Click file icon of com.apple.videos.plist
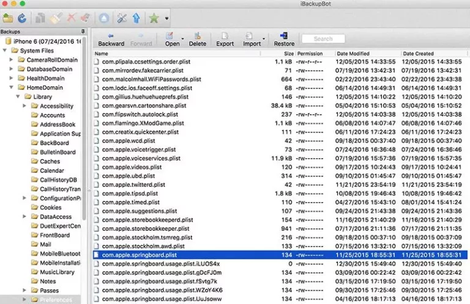This screenshot has width=470, height=304. click(96, 167)
